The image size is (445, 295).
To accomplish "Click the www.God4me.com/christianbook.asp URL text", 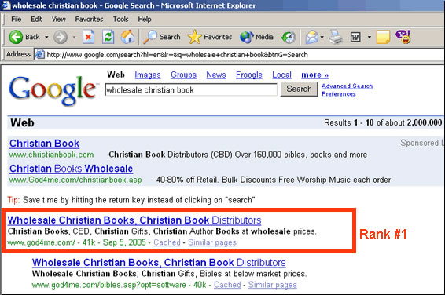I will click(75, 180).
